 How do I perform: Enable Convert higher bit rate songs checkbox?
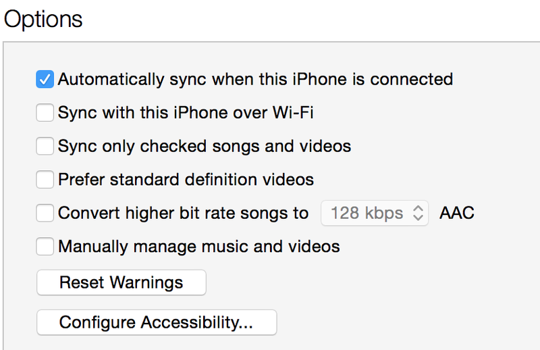pos(45,213)
